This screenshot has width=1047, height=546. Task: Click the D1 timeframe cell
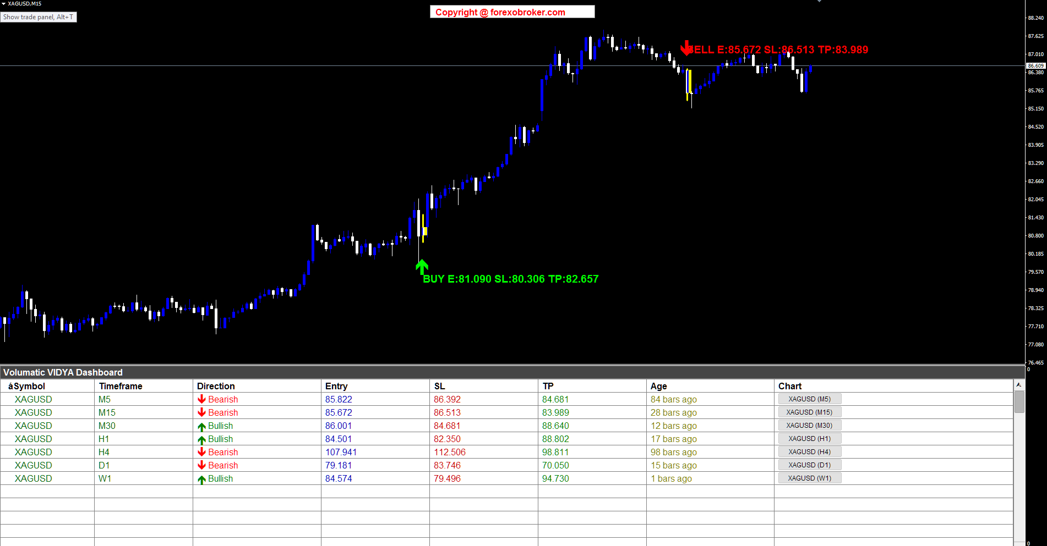point(104,465)
